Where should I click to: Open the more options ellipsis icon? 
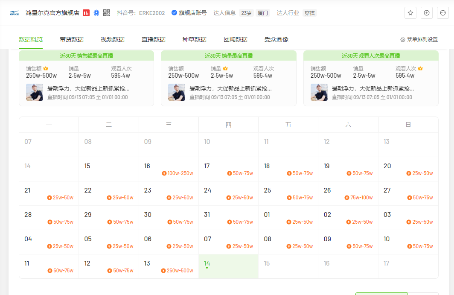click(x=443, y=13)
